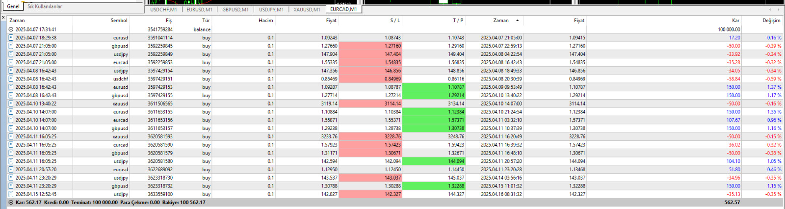Click the order icon for ticket 3633559100

[11, 194]
